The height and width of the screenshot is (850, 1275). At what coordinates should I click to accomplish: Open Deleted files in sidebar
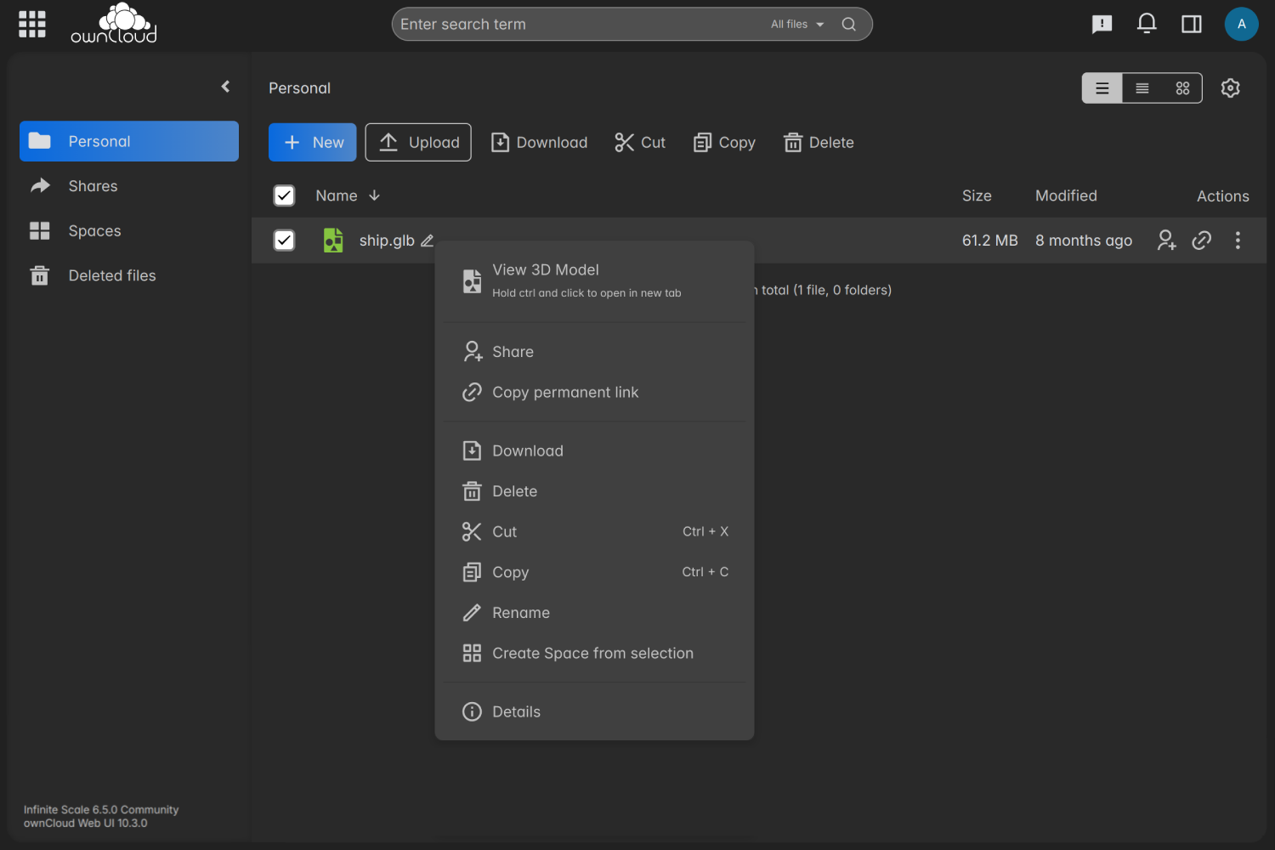[129, 275]
